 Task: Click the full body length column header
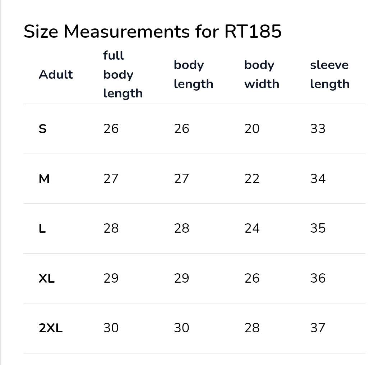123,74
